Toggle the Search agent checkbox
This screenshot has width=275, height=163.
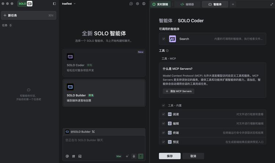tap(164, 39)
